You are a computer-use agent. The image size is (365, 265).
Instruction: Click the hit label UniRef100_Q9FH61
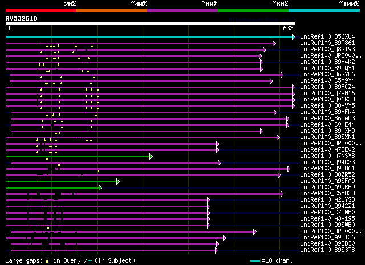(327, 169)
